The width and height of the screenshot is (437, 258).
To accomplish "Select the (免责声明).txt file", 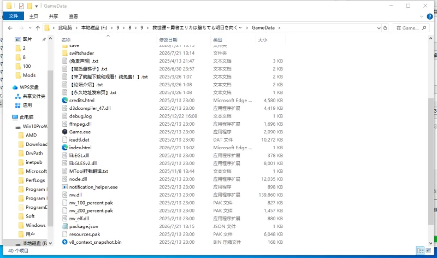I will [x=84, y=61].
